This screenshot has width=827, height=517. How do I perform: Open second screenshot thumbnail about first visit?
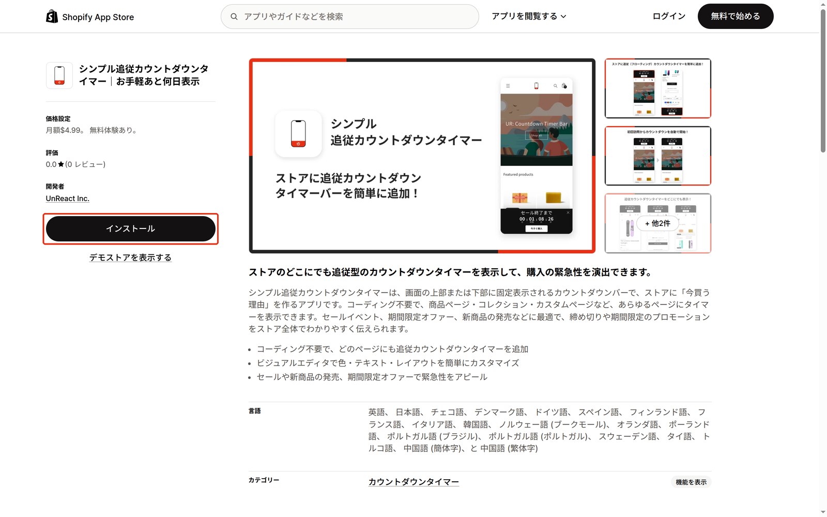tap(658, 156)
